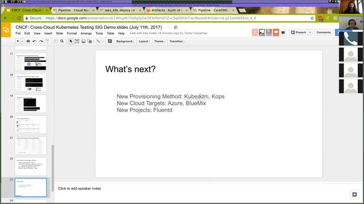Click the browser reload icon
The height and width of the screenshot is (204, 364).
pyautogui.click(x=19, y=18)
